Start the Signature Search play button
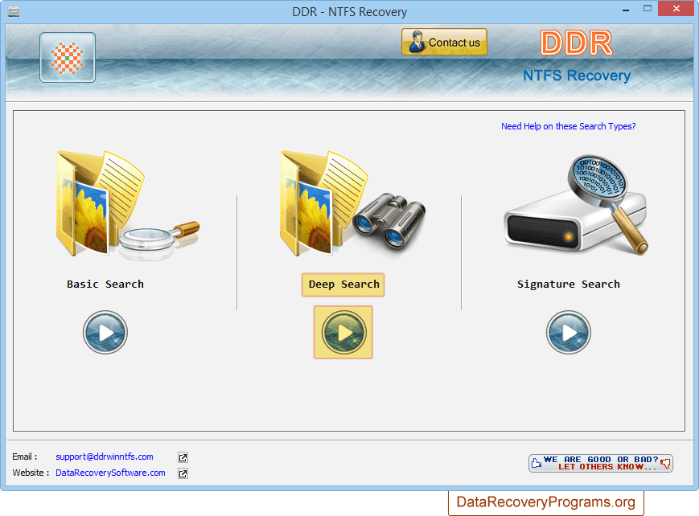 pos(569,333)
